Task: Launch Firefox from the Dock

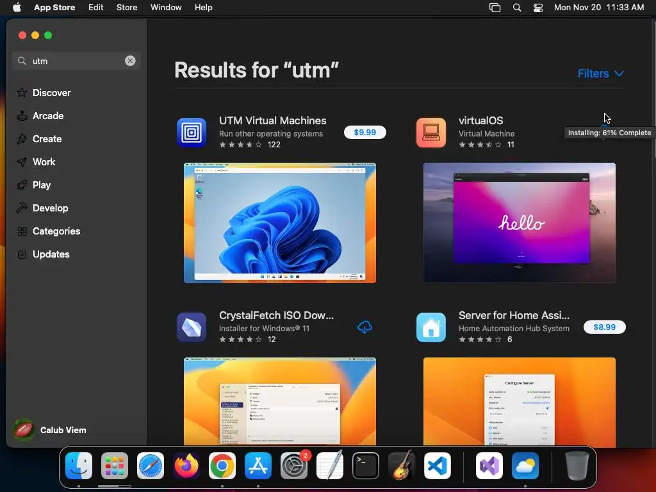Action: (186, 465)
